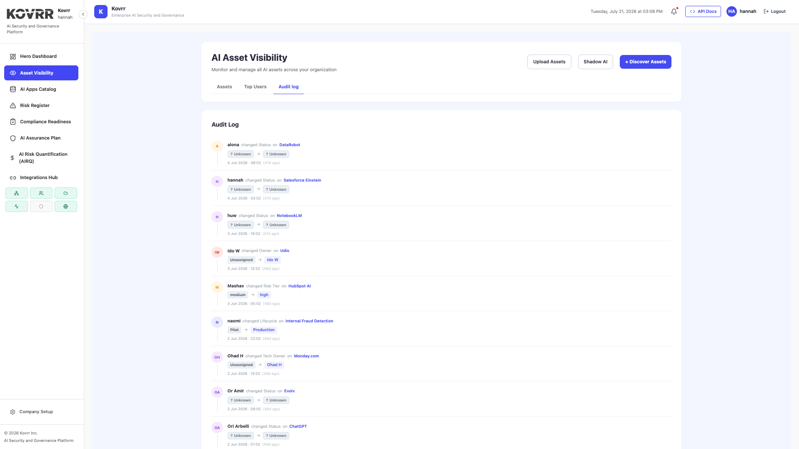Click the 'high' risk tier badge
Viewport: 799px width, 449px height.
coord(264,295)
